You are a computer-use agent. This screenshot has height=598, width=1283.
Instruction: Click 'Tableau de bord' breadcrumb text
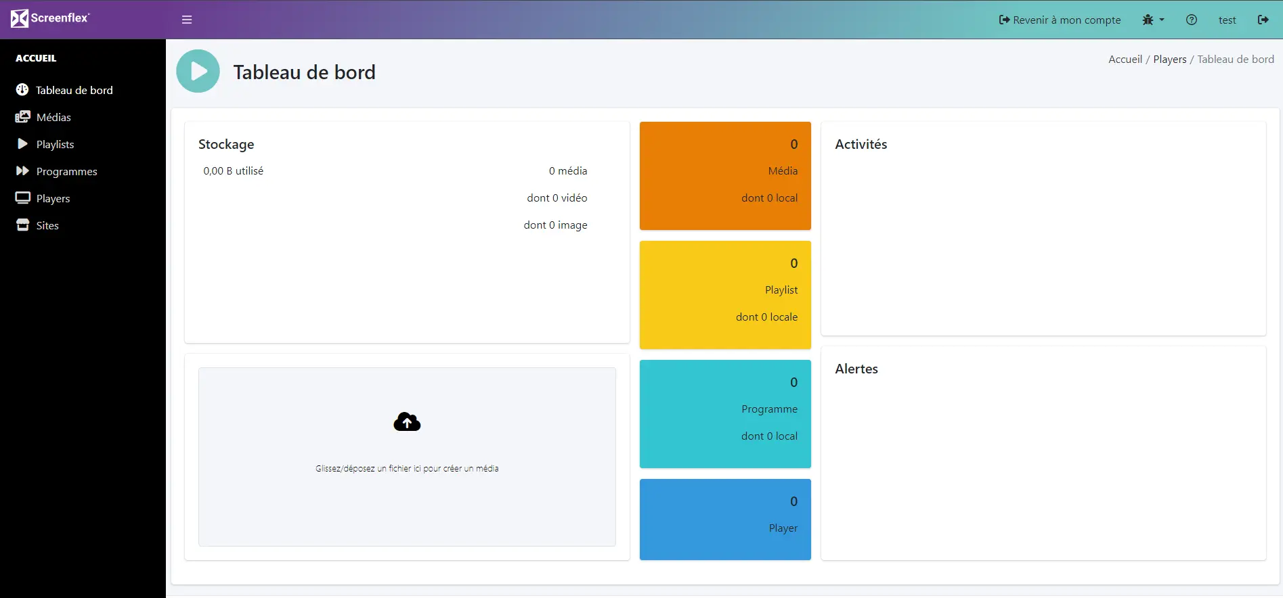pos(1236,59)
